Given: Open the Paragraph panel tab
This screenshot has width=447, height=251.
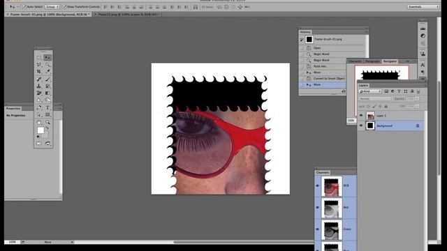Looking at the screenshot, I should pyautogui.click(x=372, y=61).
